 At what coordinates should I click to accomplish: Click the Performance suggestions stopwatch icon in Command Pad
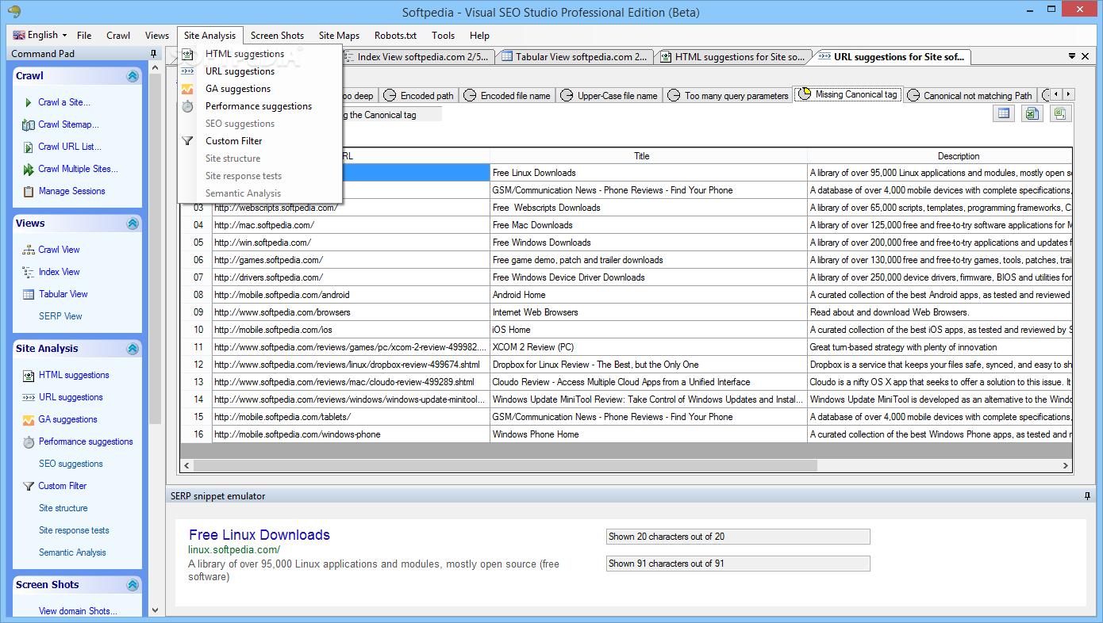point(29,441)
